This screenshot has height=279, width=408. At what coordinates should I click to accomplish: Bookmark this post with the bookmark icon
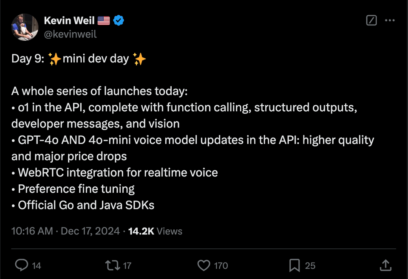coord(294,265)
